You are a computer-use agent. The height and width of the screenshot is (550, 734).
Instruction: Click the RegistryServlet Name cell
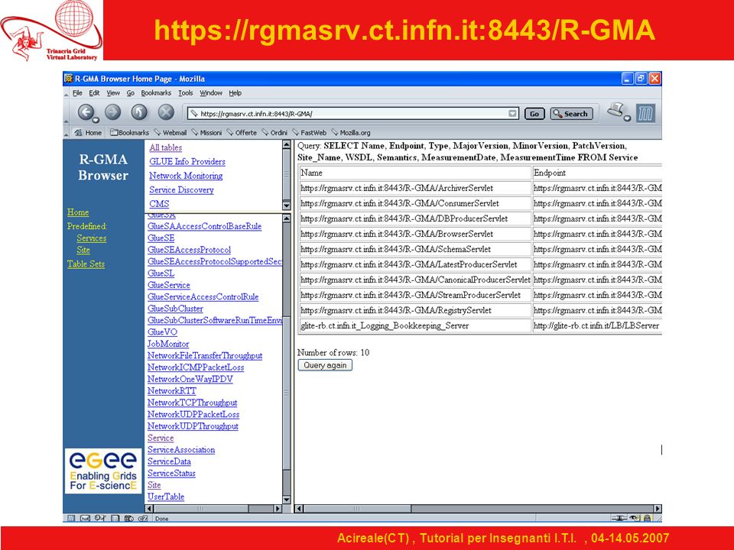pos(415,310)
